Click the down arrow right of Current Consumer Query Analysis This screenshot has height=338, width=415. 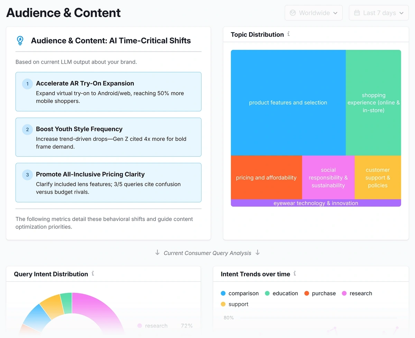tap(258, 253)
